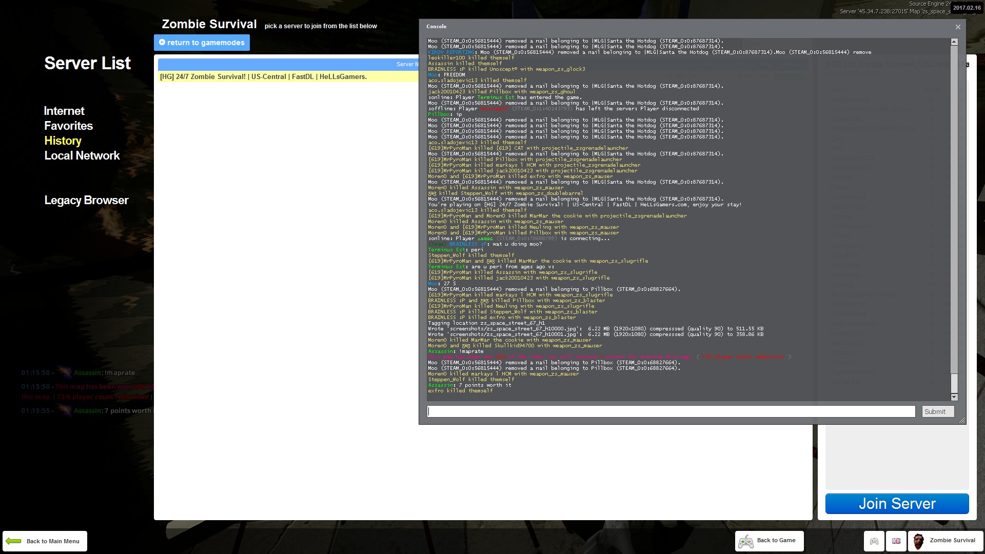Click the green back arrow icon
The height and width of the screenshot is (554, 985).
point(14,541)
